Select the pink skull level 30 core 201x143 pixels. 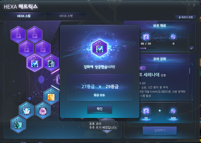(43, 110)
